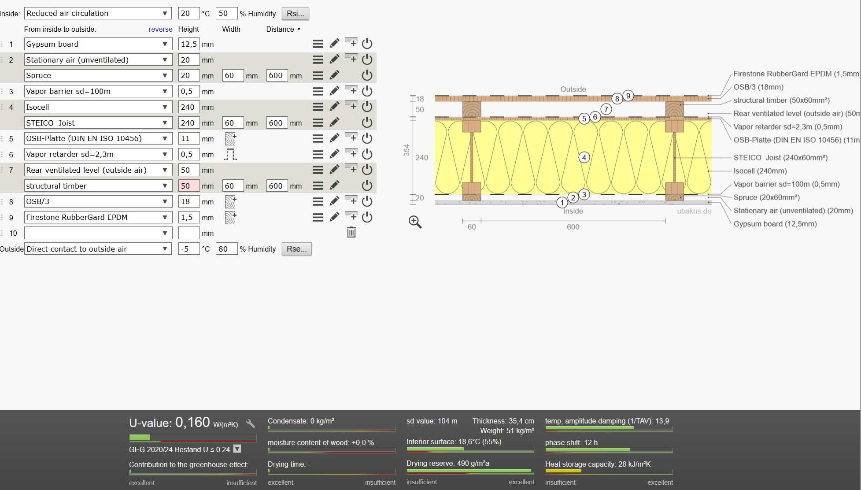Open the Distance column header menu
The image size is (861, 490).
pyautogui.click(x=283, y=29)
